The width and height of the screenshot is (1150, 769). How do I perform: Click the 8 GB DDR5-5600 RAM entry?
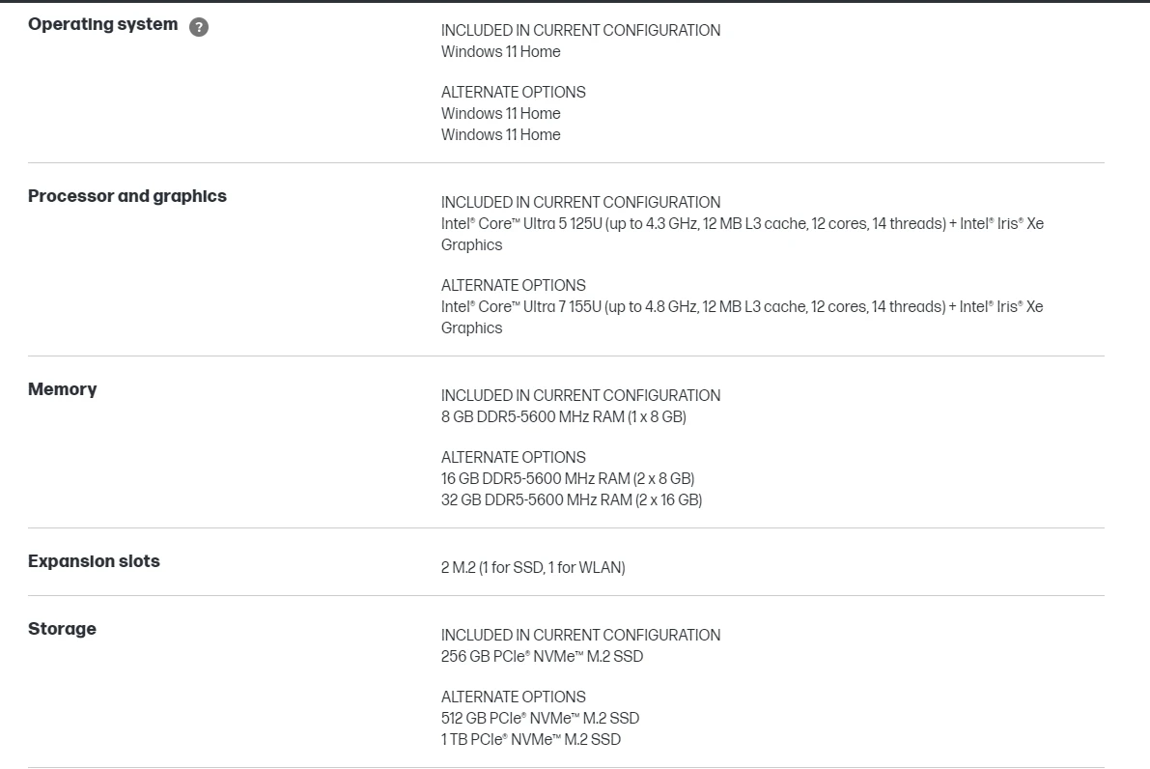coord(563,417)
